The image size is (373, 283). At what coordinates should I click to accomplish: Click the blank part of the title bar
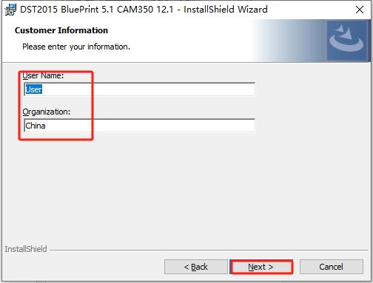(x=309, y=10)
